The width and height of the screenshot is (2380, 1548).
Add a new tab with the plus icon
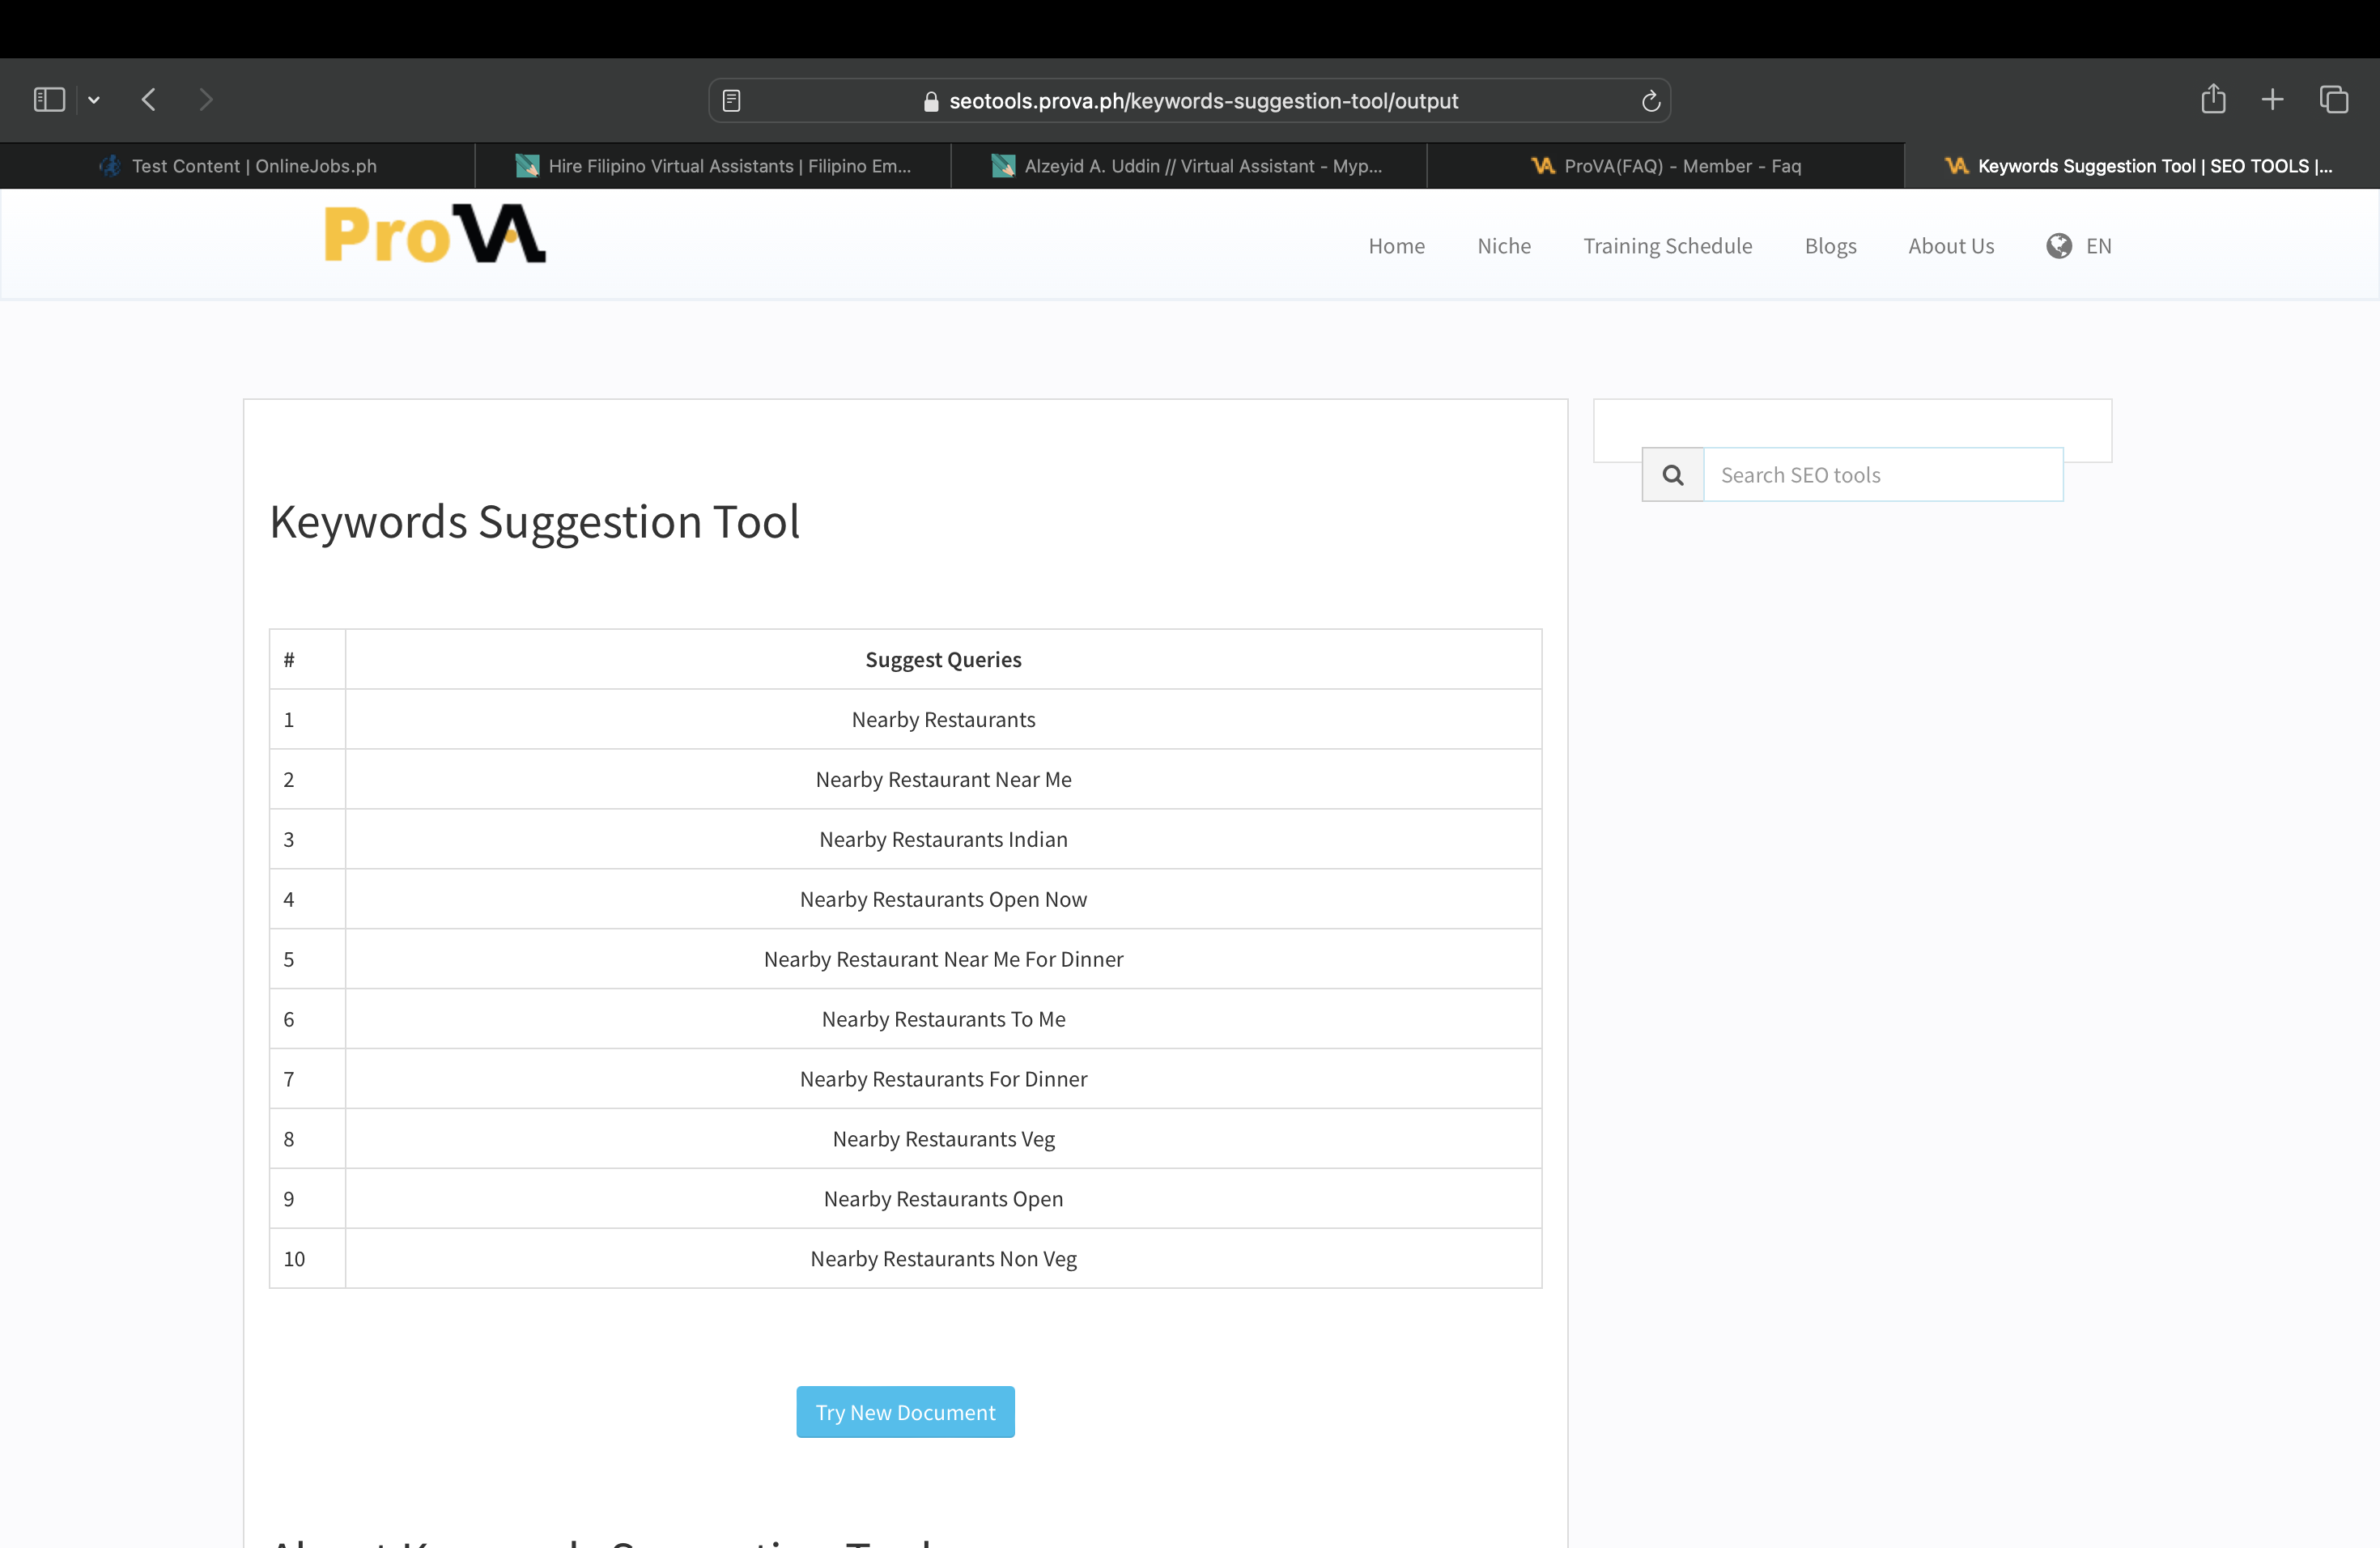(2272, 99)
